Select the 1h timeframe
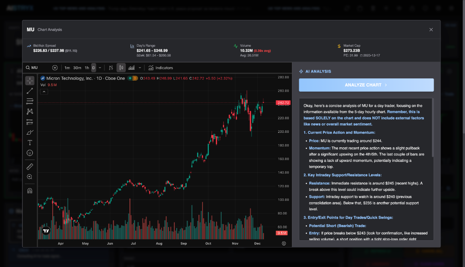465x267 pixels. [87, 68]
